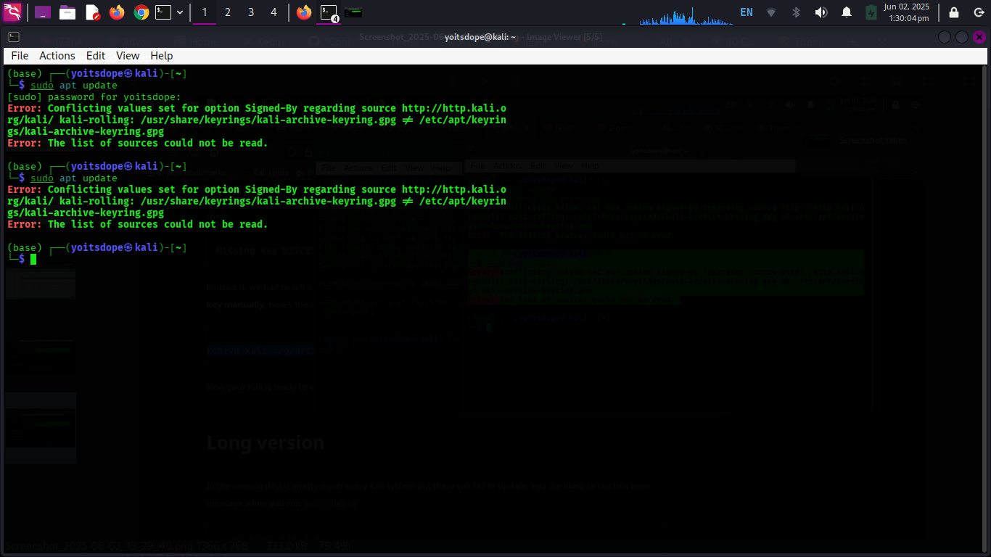Open the terminal emulator launcher
This screenshot has height=557, width=991.
coord(163,12)
